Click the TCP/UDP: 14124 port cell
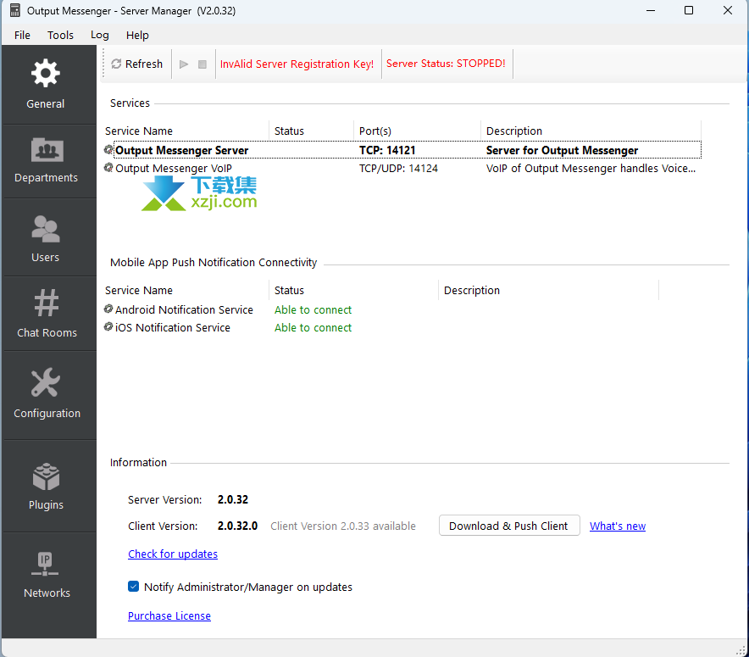 pyautogui.click(x=398, y=168)
